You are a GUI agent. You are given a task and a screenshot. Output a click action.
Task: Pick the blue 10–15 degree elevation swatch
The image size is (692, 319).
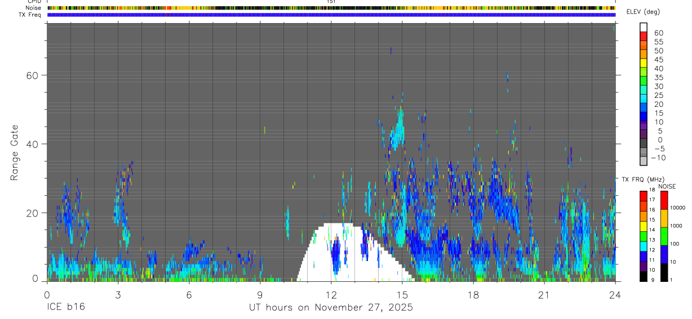point(644,117)
